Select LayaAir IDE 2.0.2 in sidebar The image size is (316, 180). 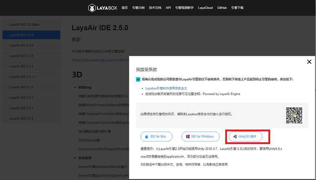pyautogui.click(x=32, y=98)
